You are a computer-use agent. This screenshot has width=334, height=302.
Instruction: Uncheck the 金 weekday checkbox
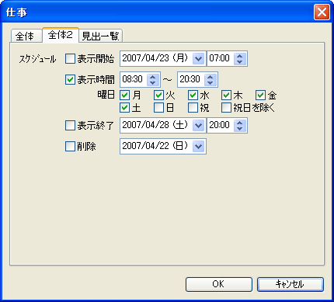pos(260,95)
